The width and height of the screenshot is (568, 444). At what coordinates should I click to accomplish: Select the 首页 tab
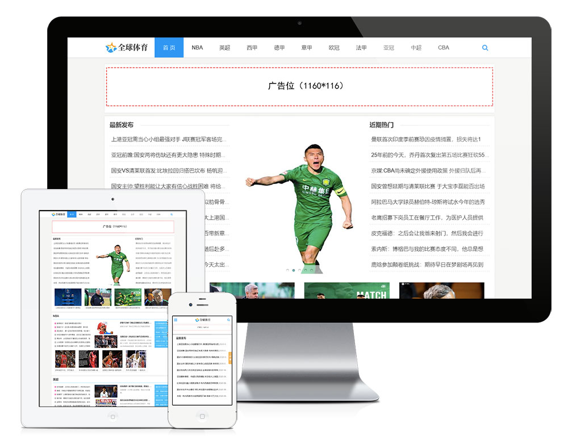click(168, 48)
